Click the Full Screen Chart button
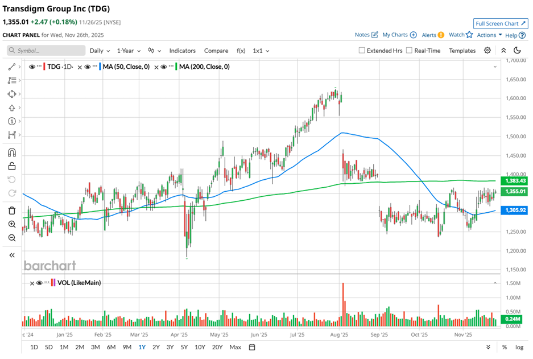 [x=500, y=23]
